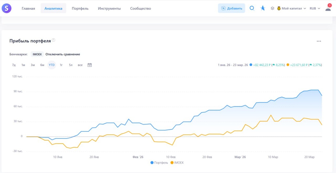
Task: Open the calendar date range icon
Action: point(90,65)
